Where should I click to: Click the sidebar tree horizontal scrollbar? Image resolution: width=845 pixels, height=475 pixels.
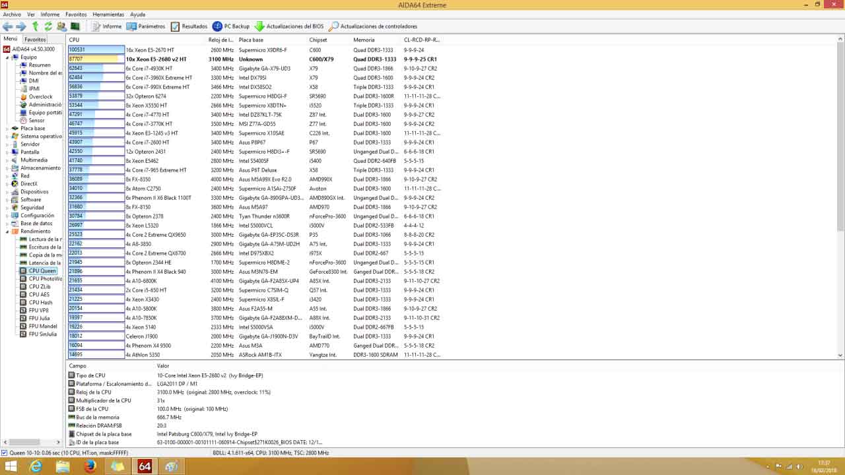pyautogui.click(x=32, y=442)
